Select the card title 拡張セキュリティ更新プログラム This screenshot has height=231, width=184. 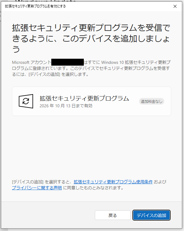[84, 98]
